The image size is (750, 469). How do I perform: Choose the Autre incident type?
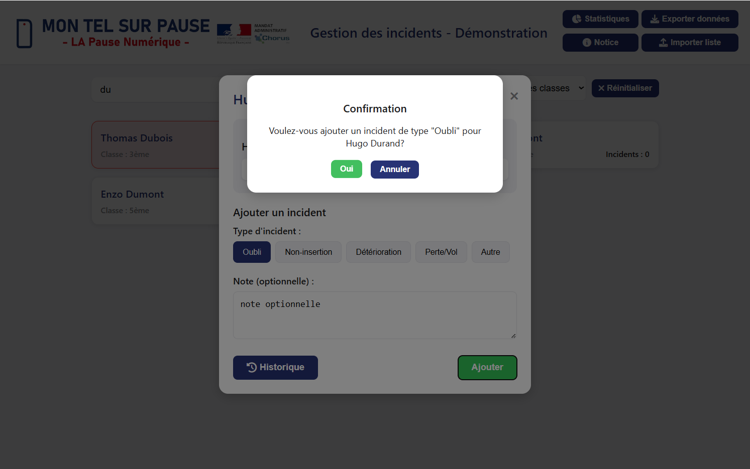(490, 252)
